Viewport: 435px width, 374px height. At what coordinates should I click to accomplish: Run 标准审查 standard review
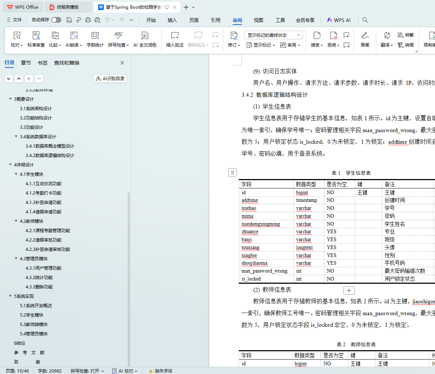pyautogui.click(x=36, y=39)
